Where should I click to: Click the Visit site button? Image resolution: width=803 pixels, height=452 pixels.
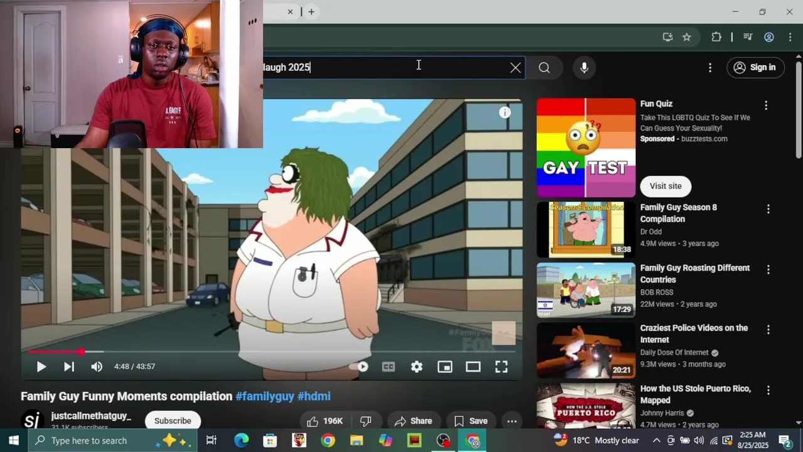coord(666,186)
